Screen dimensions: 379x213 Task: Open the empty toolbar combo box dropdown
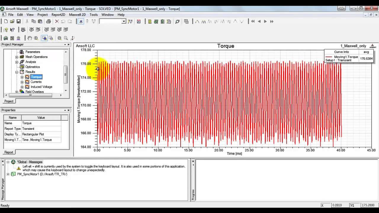coord(124,21)
